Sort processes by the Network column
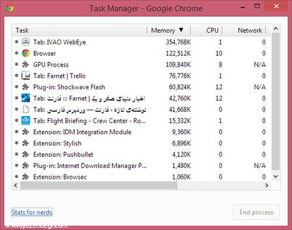Viewport: 292px width, 230px height. click(x=244, y=30)
